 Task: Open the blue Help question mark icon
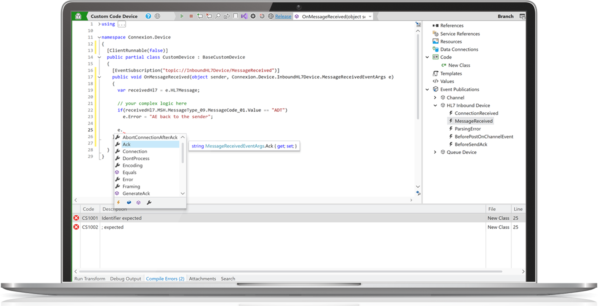click(148, 16)
